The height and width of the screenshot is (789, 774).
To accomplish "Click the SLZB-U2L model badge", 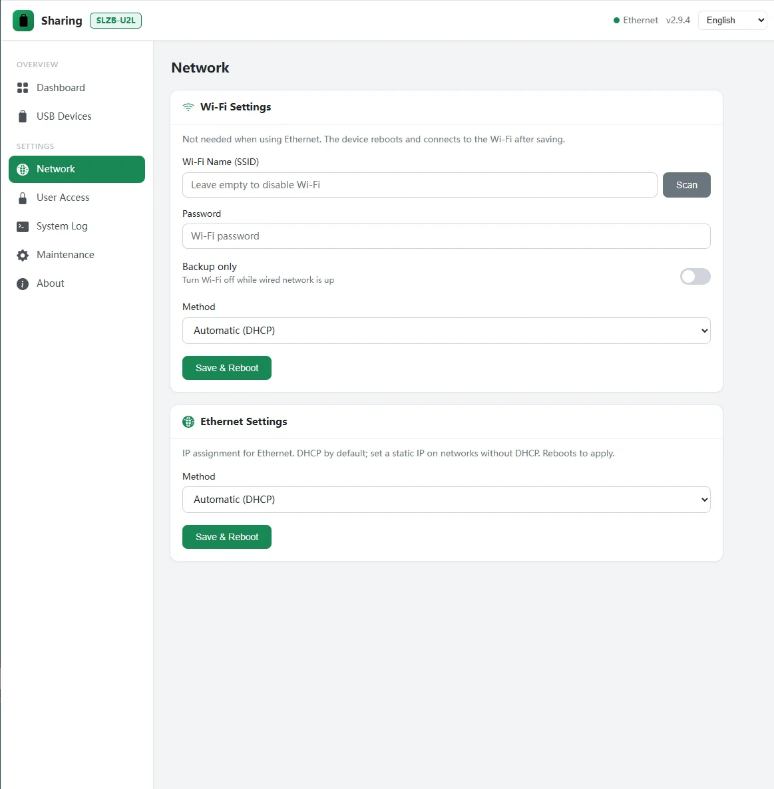I will pyautogui.click(x=116, y=21).
